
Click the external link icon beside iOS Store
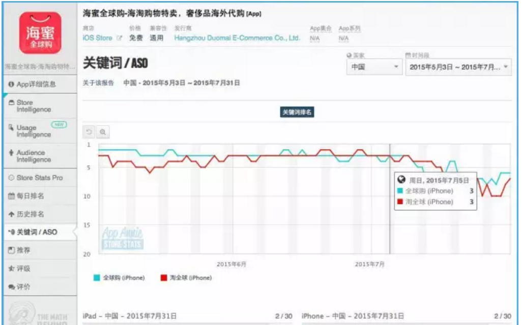point(119,38)
